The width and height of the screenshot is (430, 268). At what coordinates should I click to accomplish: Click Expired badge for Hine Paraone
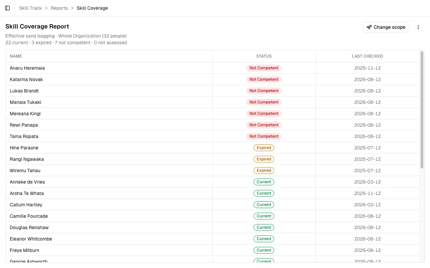click(264, 148)
